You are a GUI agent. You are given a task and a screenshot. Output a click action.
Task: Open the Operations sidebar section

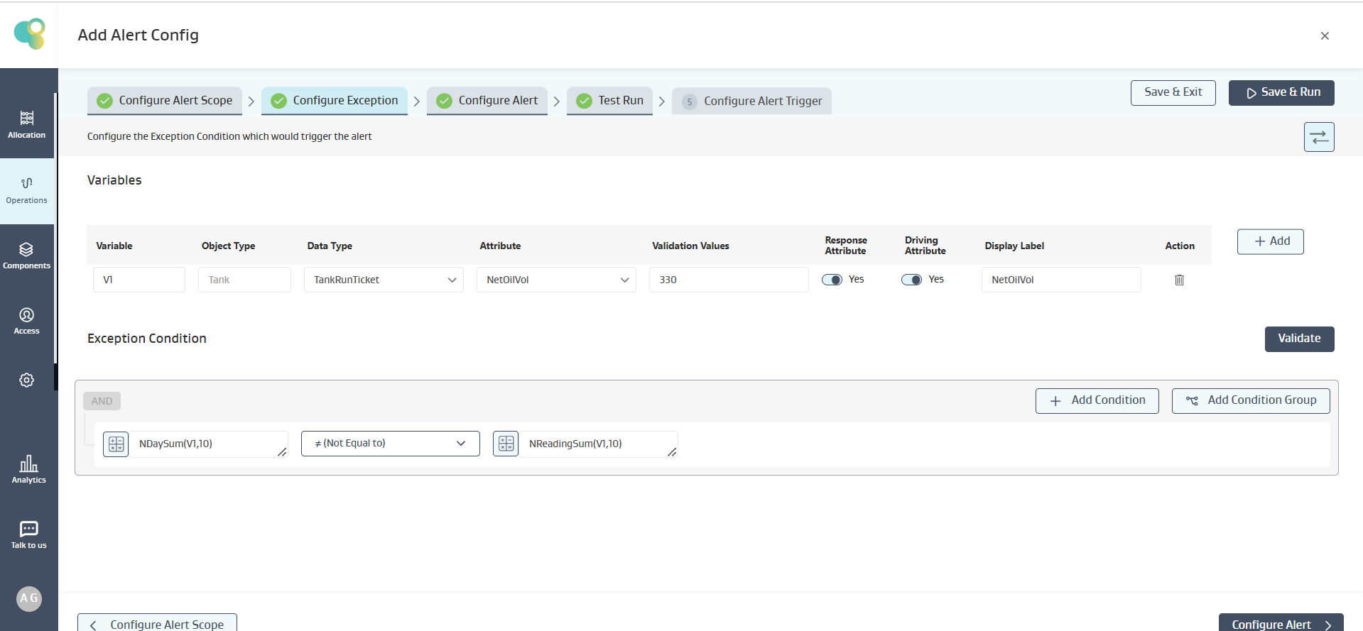tap(27, 190)
